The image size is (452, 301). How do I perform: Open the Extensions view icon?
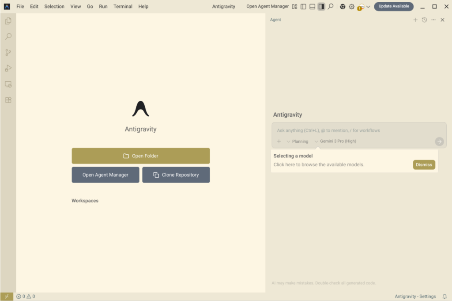8,100
